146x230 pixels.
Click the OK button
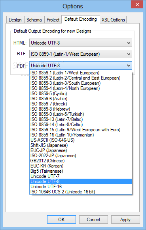tap(61, 219)
